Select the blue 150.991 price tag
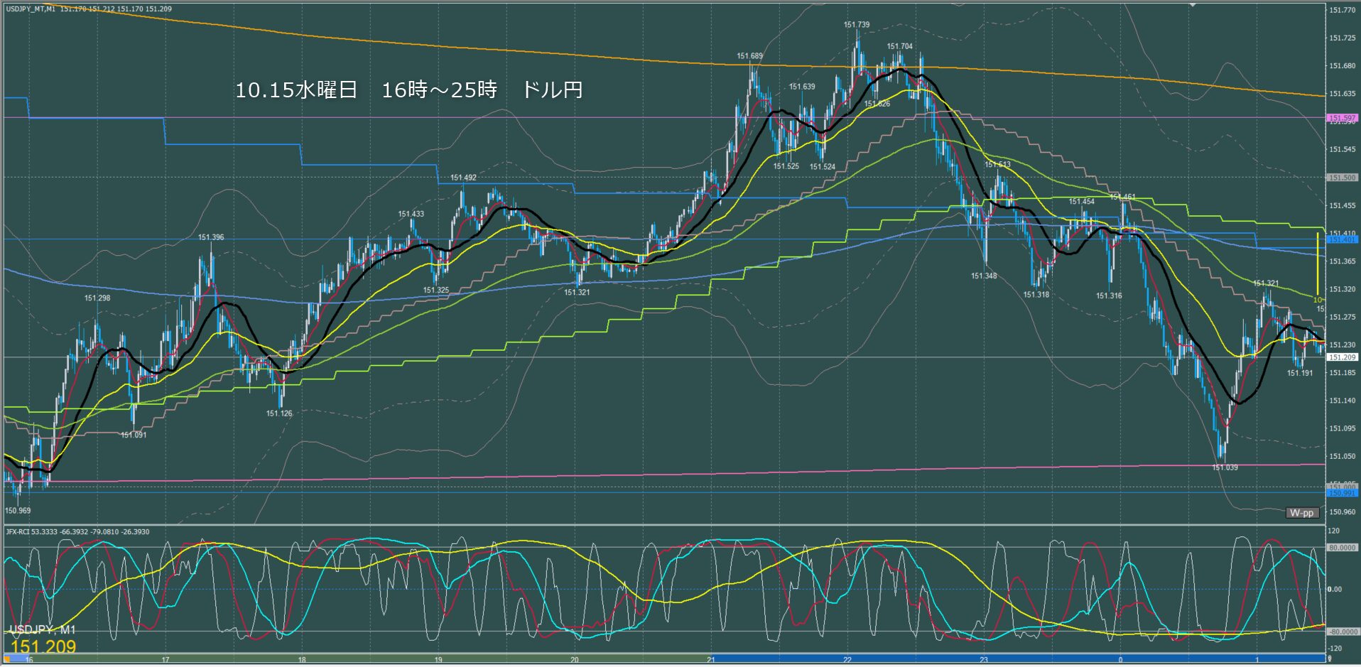The width and height of the screenshot is (1361, 667). (1342, 493)
